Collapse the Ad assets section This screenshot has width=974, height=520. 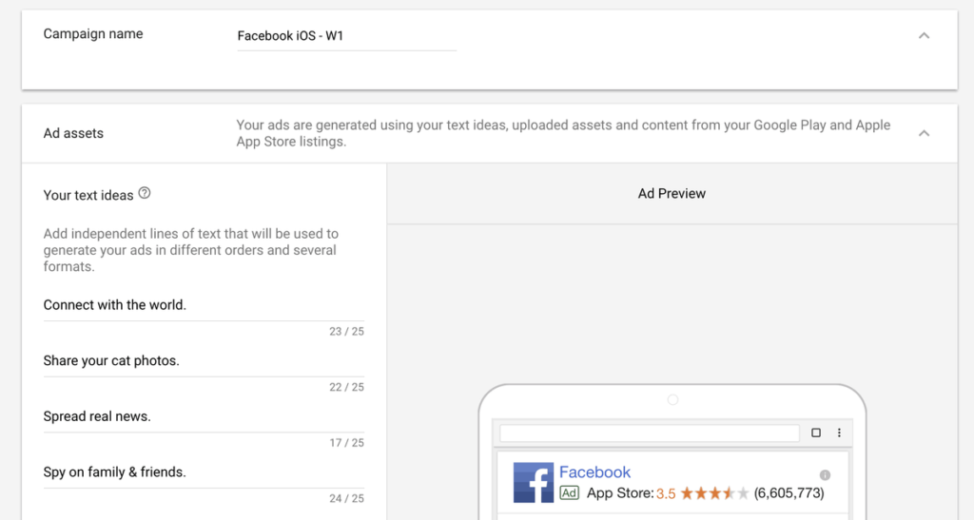924,133
